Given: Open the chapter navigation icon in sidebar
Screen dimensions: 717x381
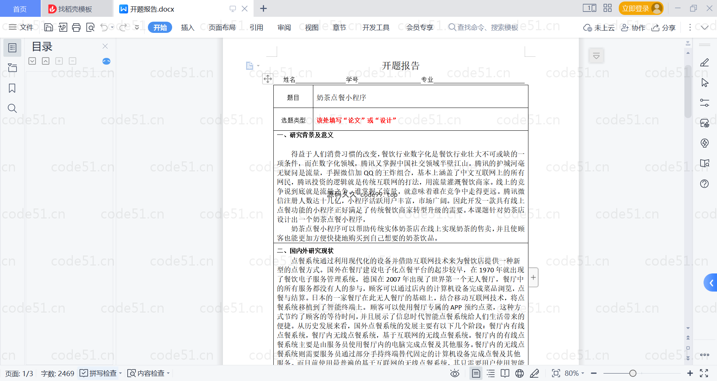Looking at the screenshot, I should [x=12, y=68].
